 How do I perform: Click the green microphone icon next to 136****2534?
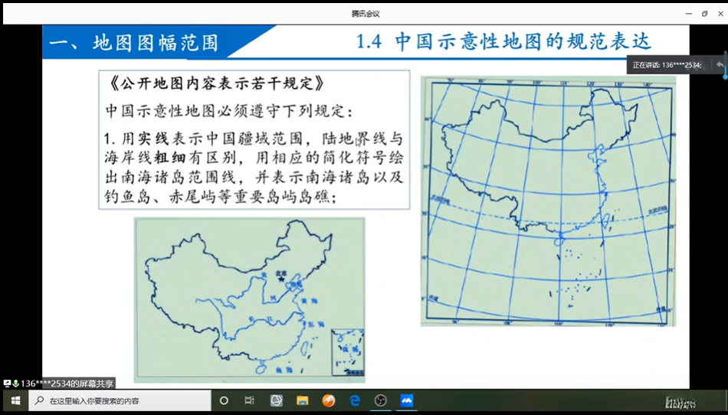(x=15, y=384)
